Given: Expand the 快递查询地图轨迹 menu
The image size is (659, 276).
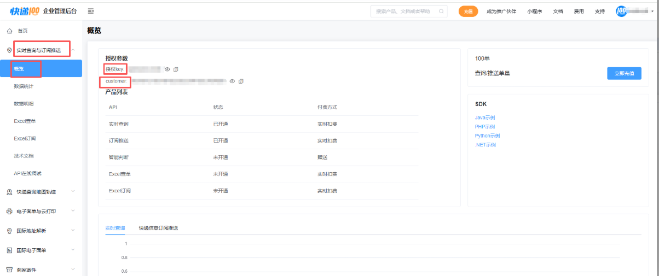Looking at the screenshot, I should (73, 192).
